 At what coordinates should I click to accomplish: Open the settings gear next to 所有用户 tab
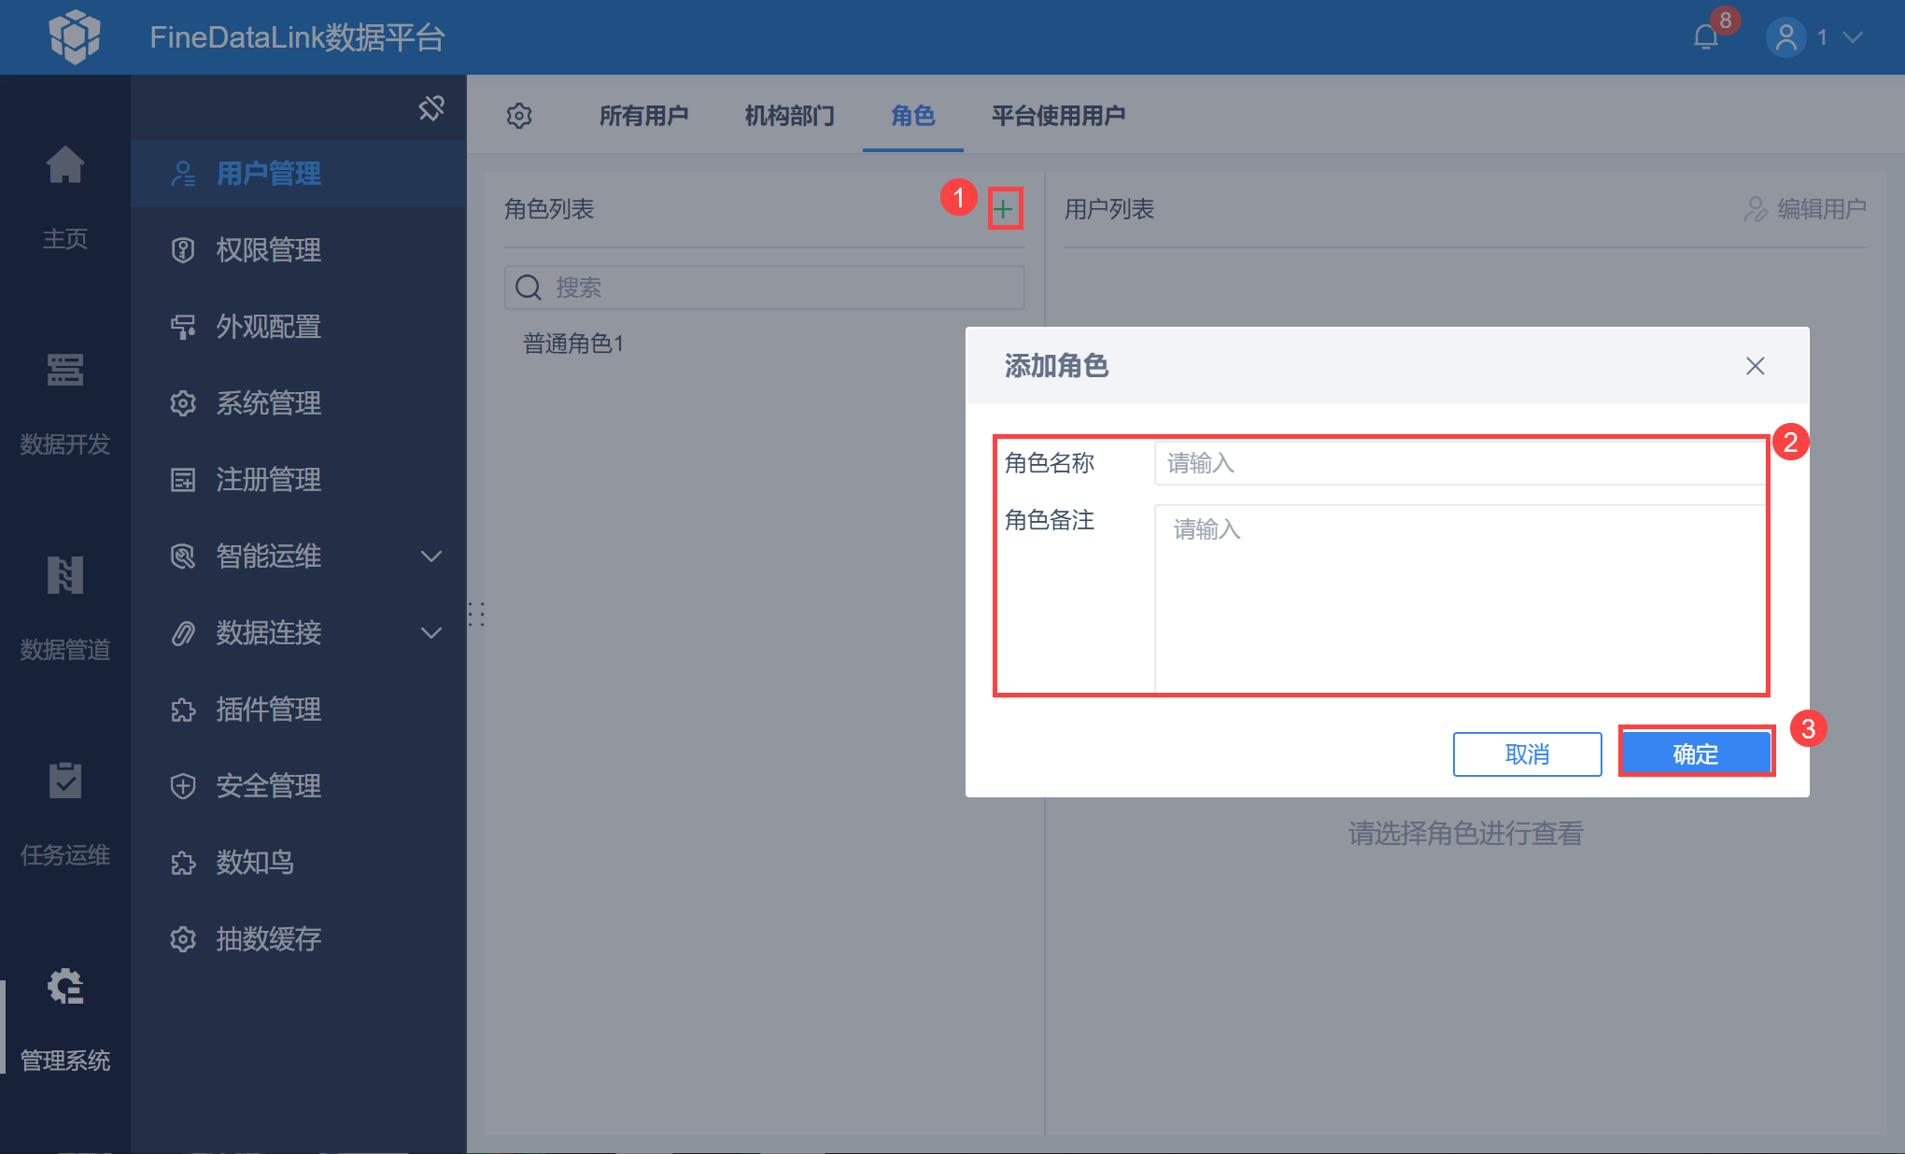point(519,116)
